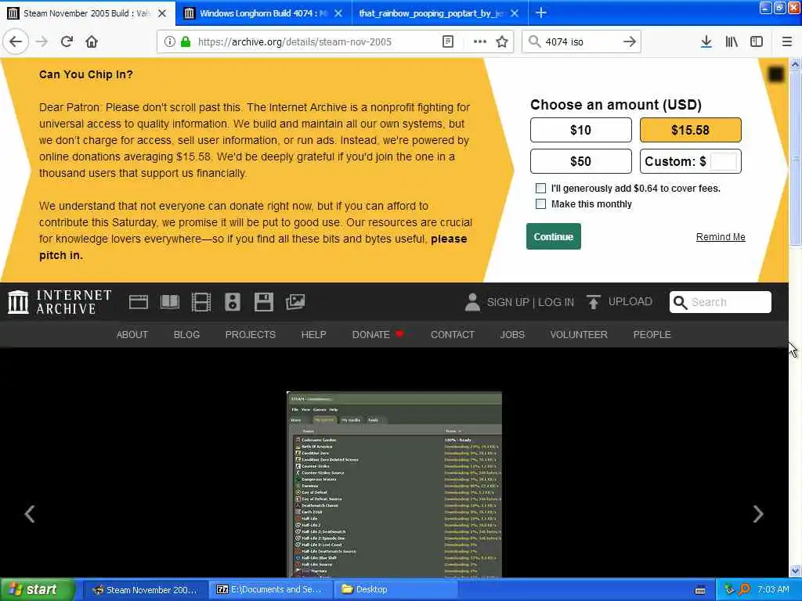
Task: Click the Remind Me link
Action: [x=721, y=236]
